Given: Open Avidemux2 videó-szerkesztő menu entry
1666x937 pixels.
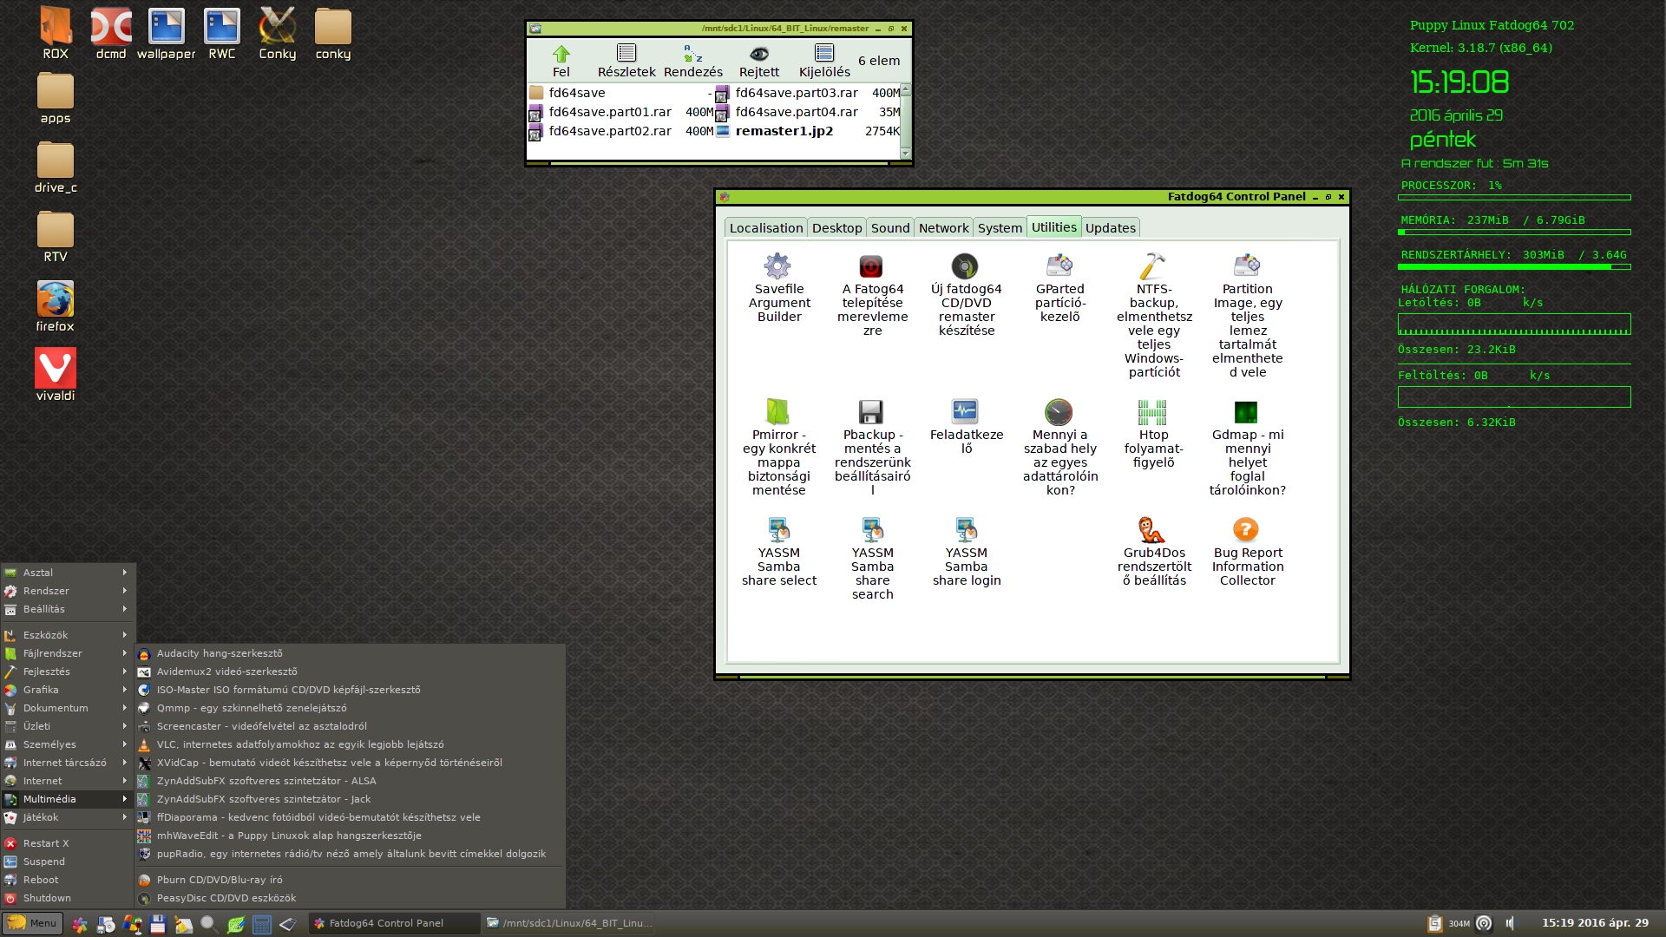Looking at the screenshot, I should 350,672.
